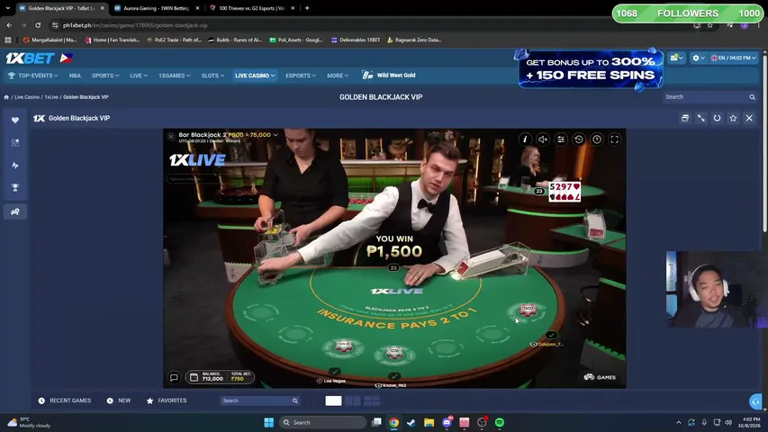Reload the Golden Blackjack VIP game
The height and width of the screenshot is (432, 768).
pos(717,118)
